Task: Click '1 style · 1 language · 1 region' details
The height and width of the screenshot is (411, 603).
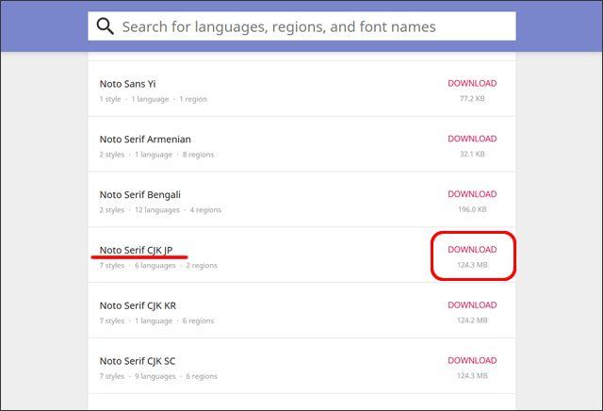Action: tap(153, 99)
